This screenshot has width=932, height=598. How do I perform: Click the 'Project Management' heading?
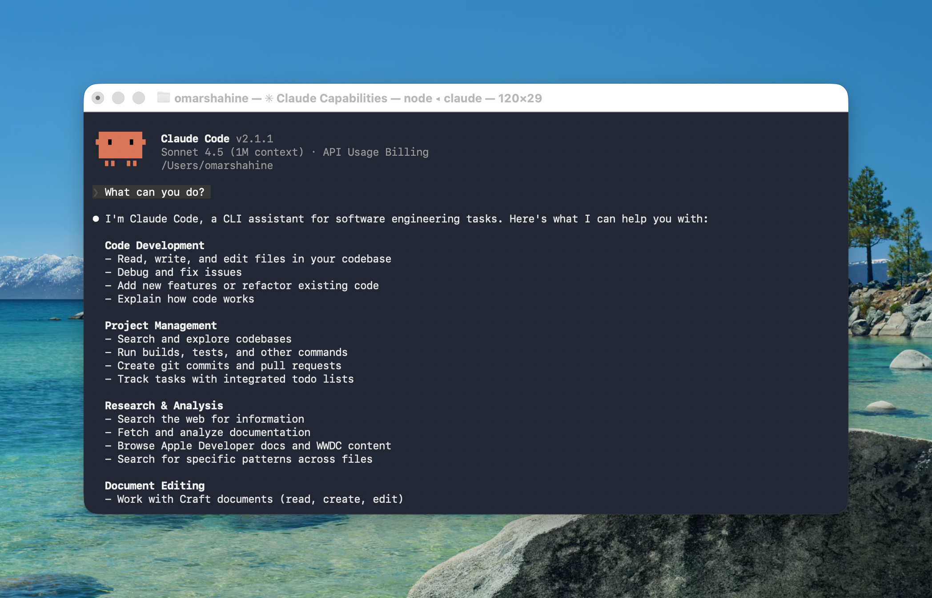(161, 326)
